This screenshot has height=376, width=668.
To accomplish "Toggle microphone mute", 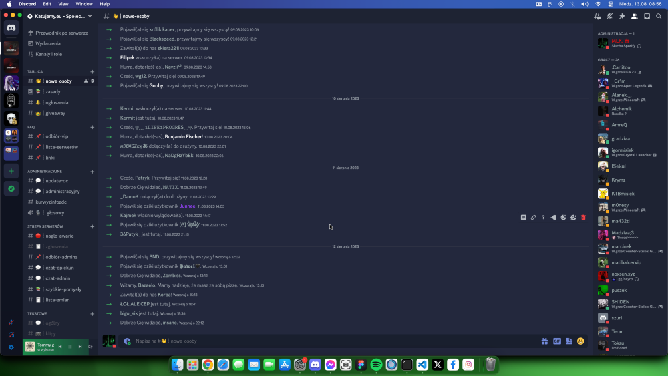I will pos(11,323).
